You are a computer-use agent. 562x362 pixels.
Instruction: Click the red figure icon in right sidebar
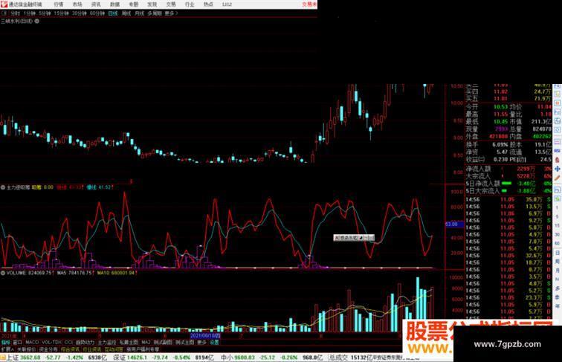558,160
